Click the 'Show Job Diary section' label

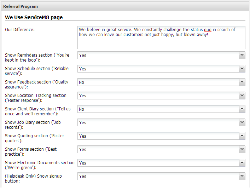pos(33,125)
